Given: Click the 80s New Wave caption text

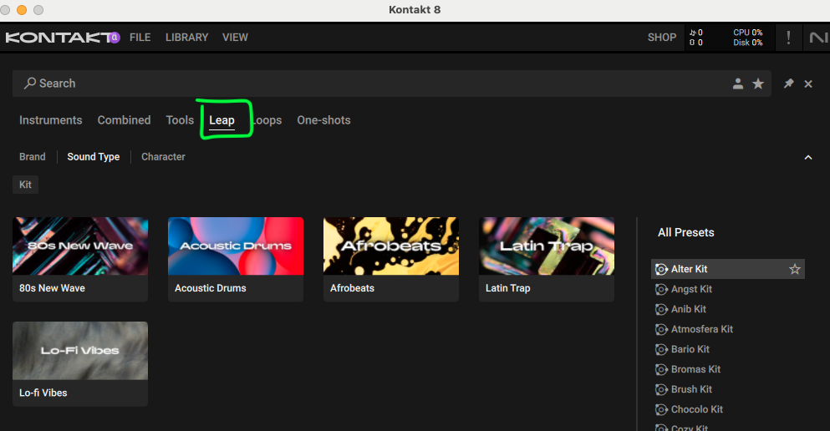Looking at the screenshot, I should [x=52, y=288].
